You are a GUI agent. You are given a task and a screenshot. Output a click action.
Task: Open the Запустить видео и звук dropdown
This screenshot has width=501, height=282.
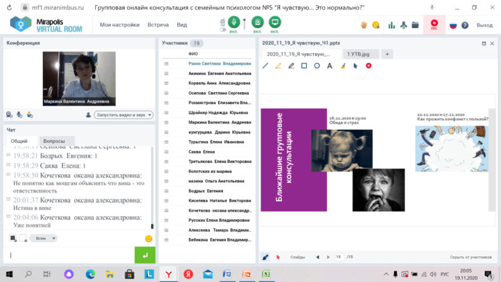coord(123,115)
